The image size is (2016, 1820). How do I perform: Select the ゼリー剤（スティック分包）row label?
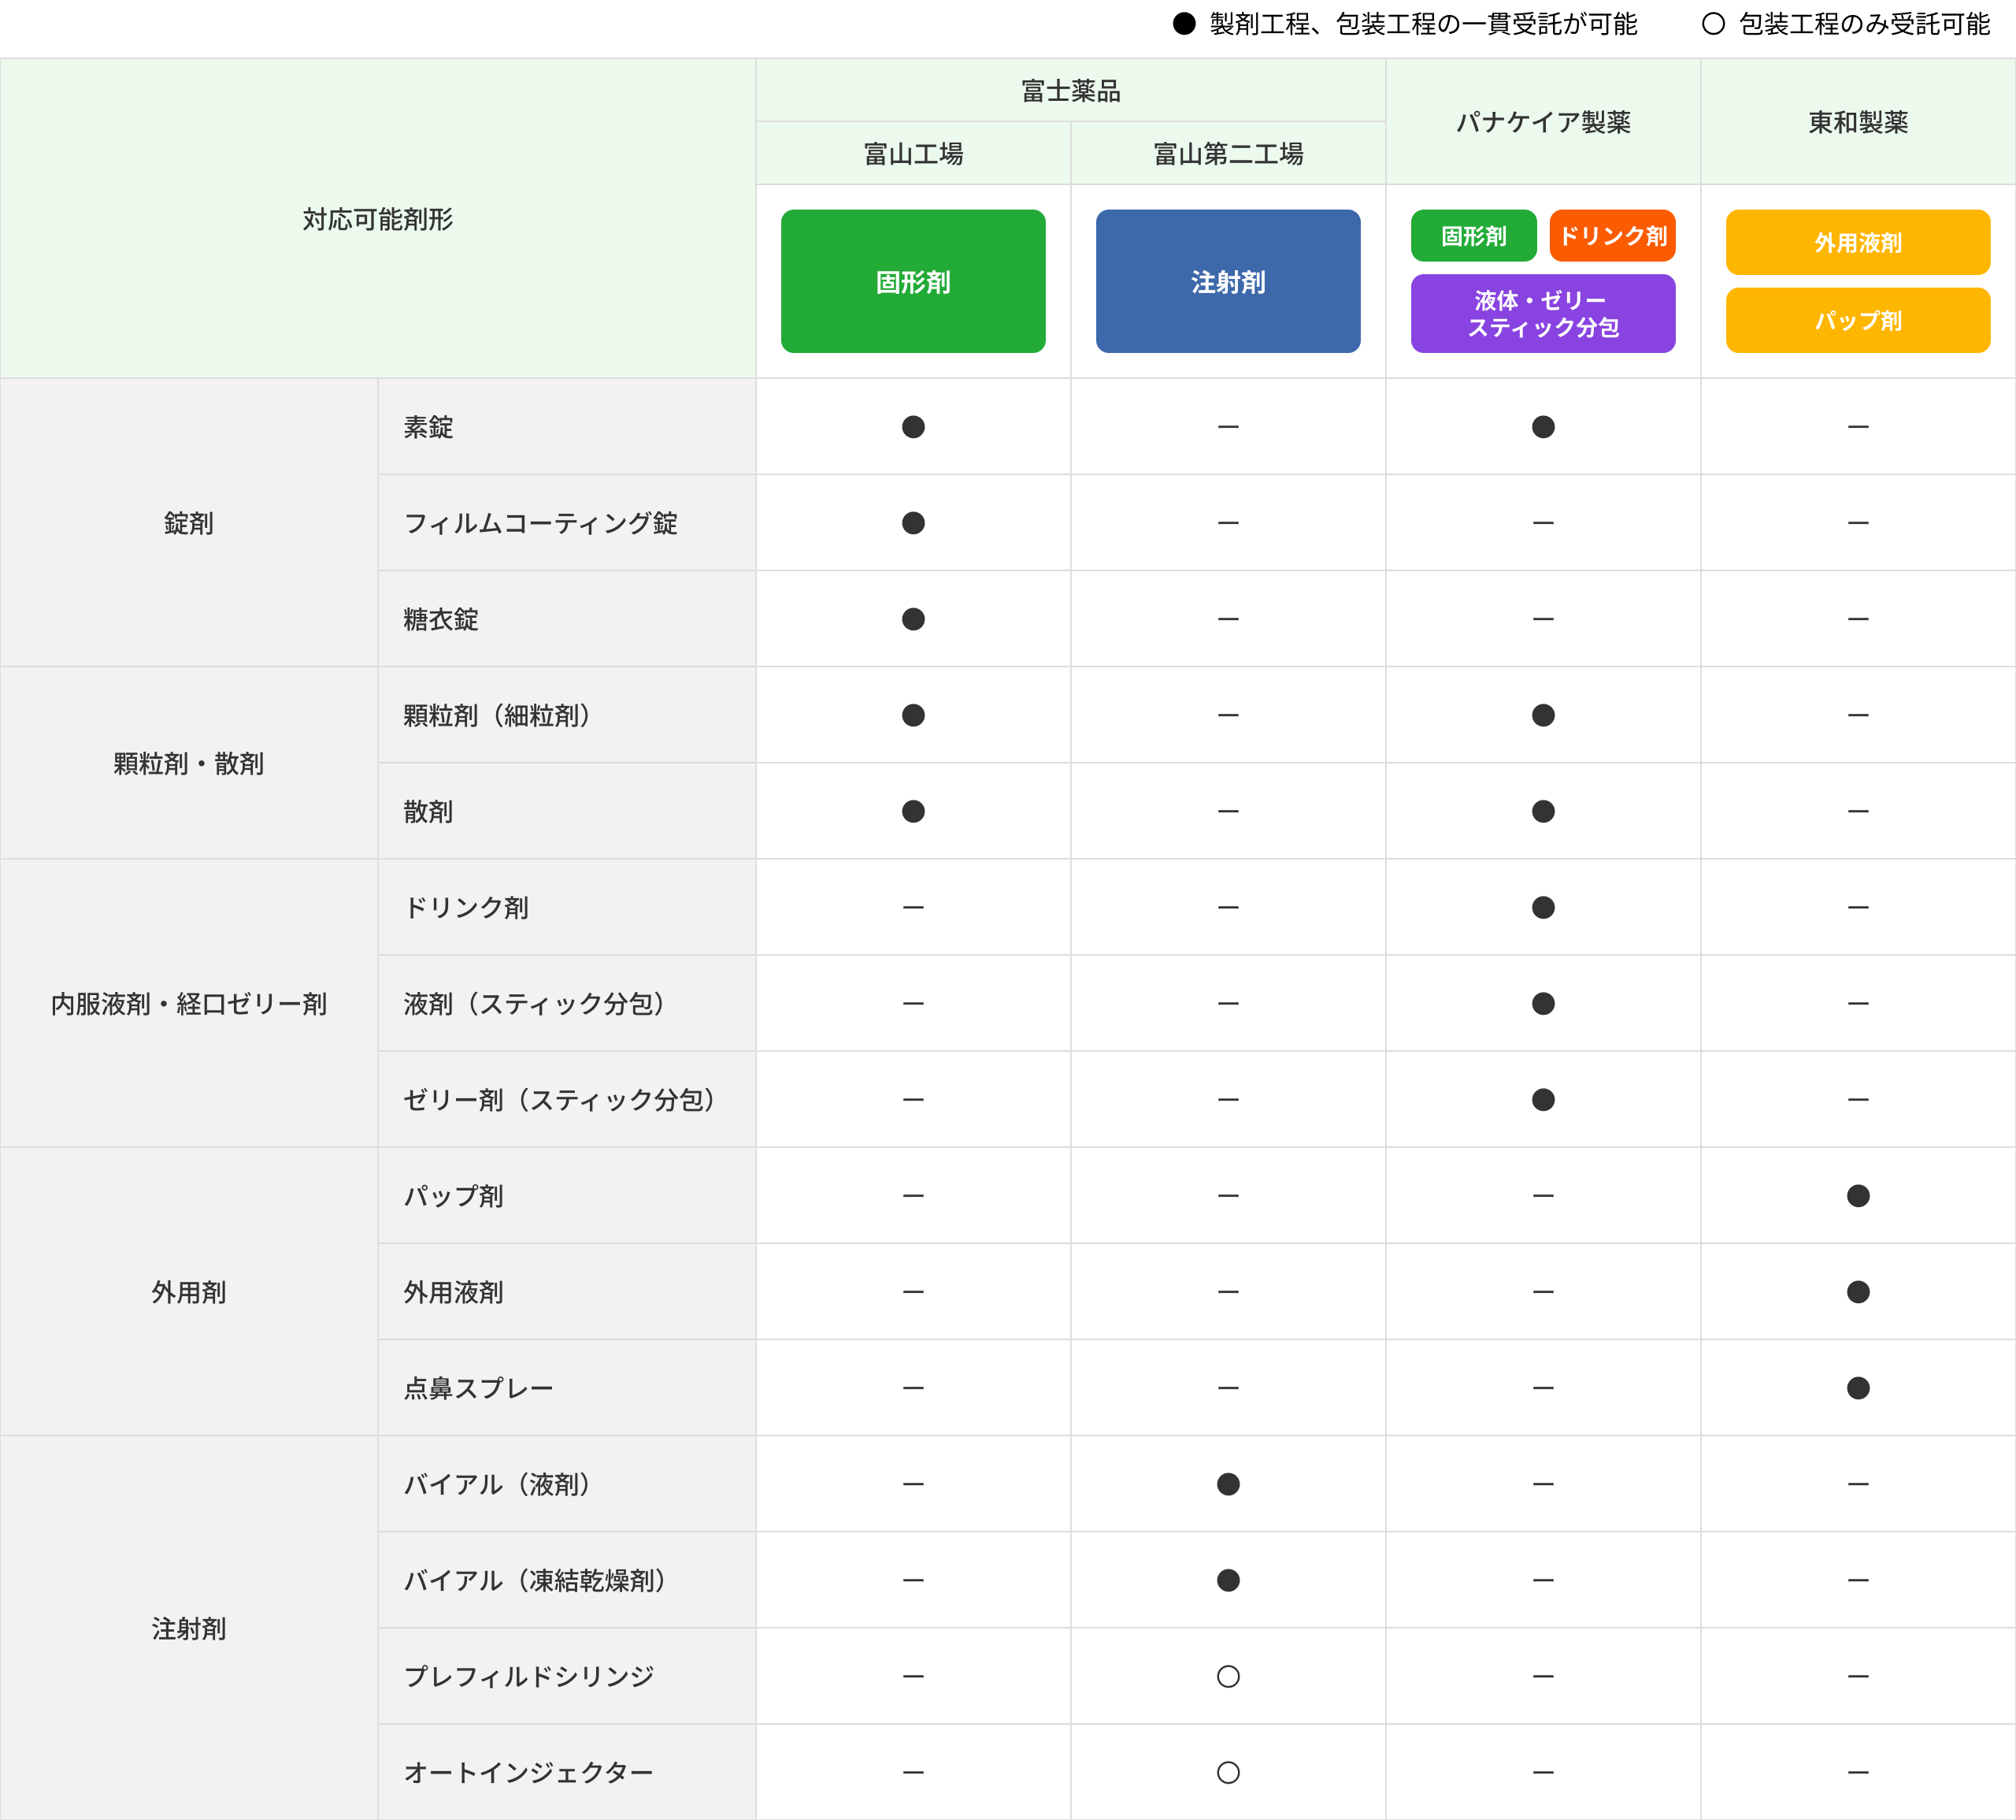560,1099
